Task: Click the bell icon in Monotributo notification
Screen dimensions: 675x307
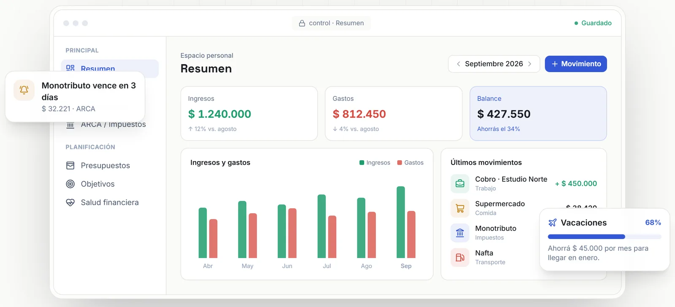Action: point(24,90)
